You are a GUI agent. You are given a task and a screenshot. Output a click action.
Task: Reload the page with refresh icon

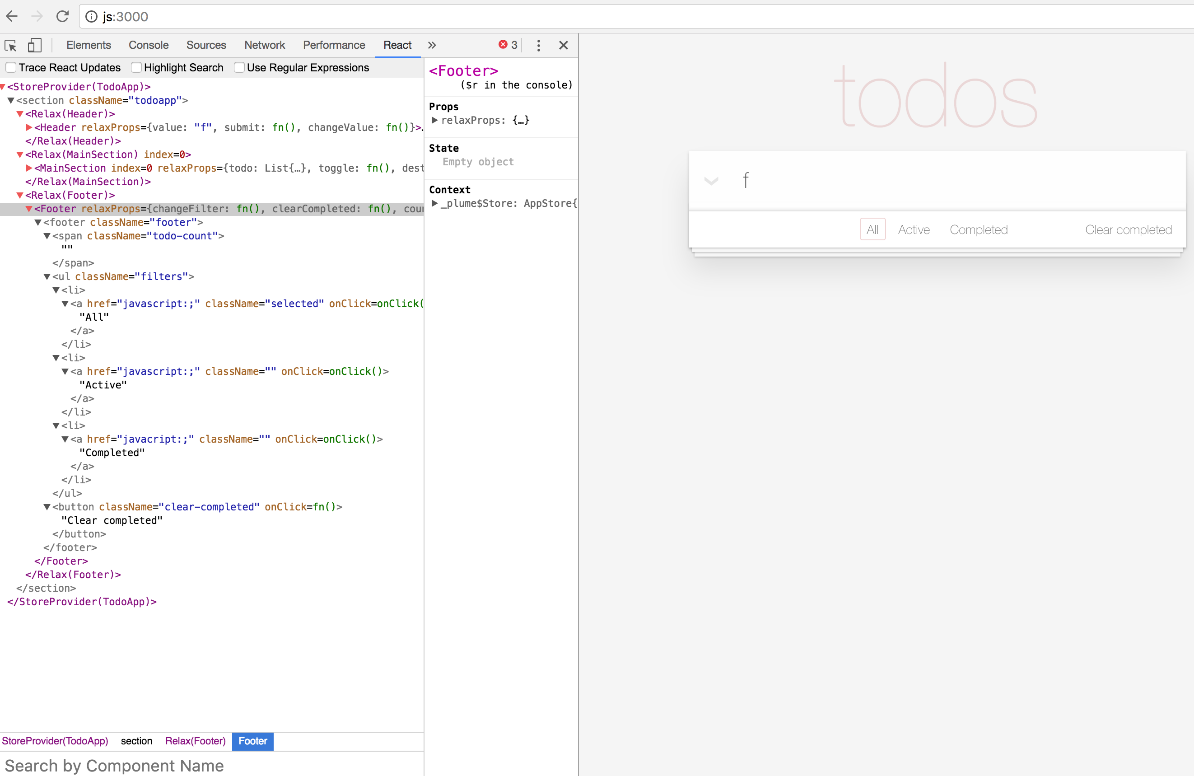62,17
